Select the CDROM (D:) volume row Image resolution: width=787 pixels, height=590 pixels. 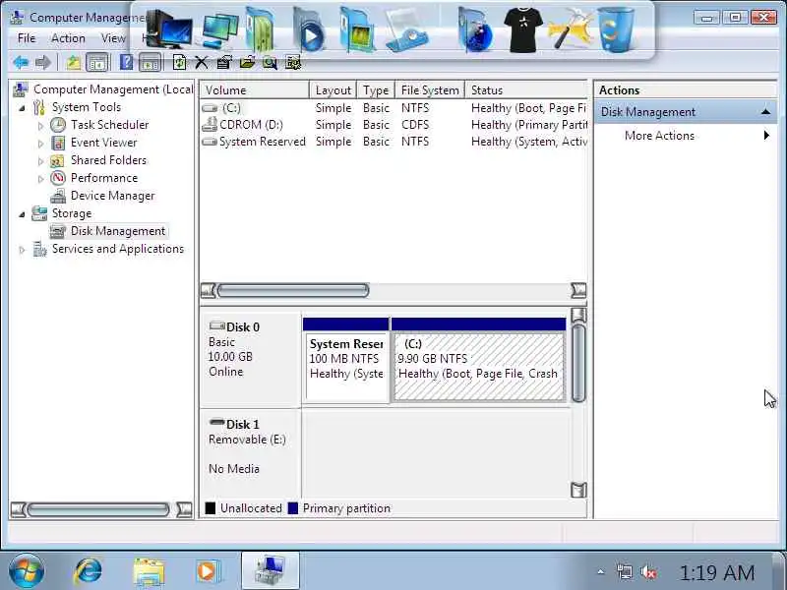tap(393, 125)
